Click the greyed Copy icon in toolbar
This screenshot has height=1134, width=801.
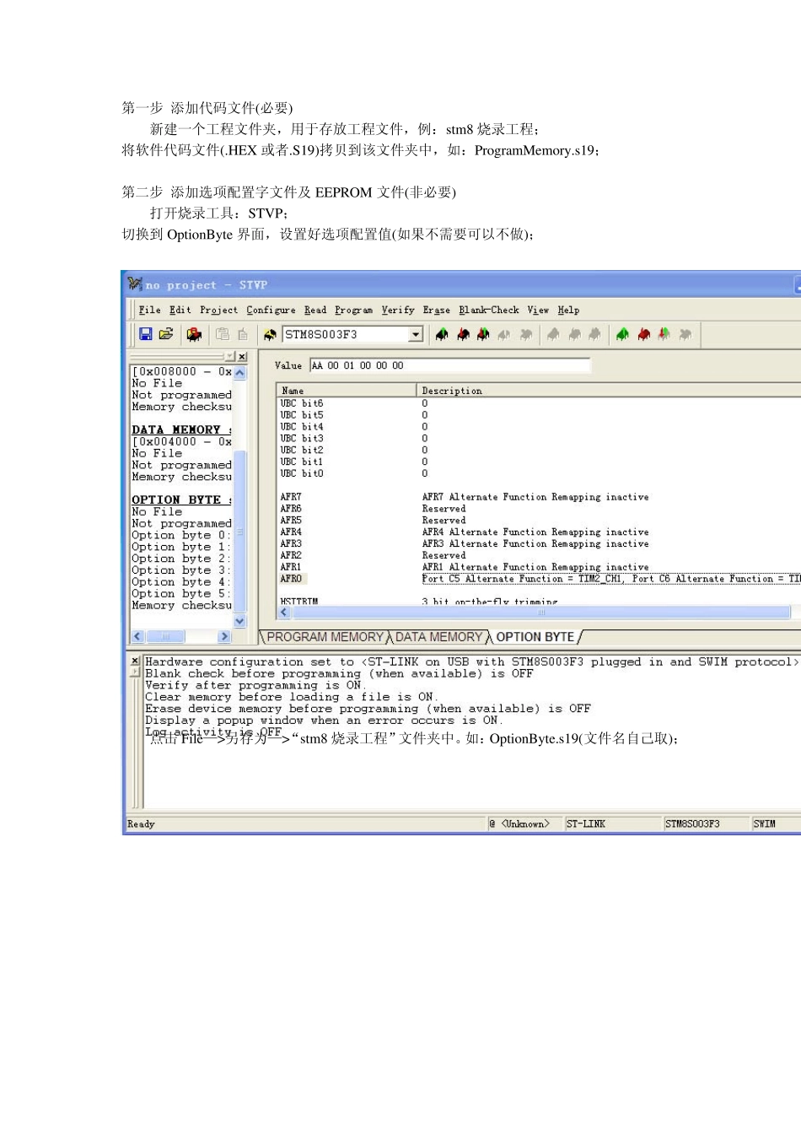[223, 334]
